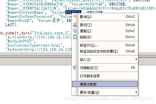Select 切换断点(T) menu entry
This screenshot has width=156, height=104.
coord(105,68)
